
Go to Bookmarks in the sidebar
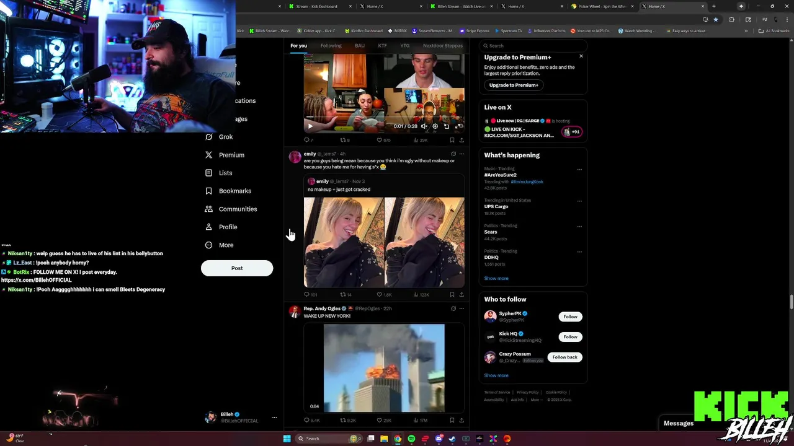pyautogui.click(x=228, y=191)
